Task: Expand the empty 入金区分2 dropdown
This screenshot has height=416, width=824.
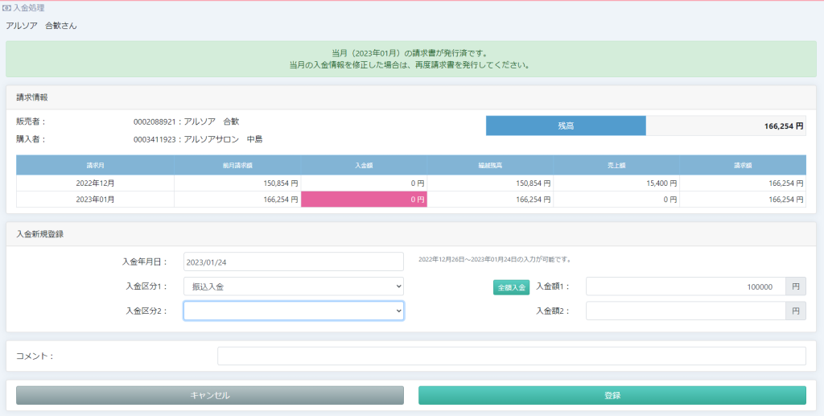Action: click(293, 311)
